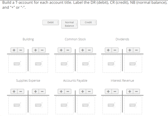The width and height of the screenshot is (168, 116).
Task: Click Accounts Payable's left drop zone
Action: [64, 105]
